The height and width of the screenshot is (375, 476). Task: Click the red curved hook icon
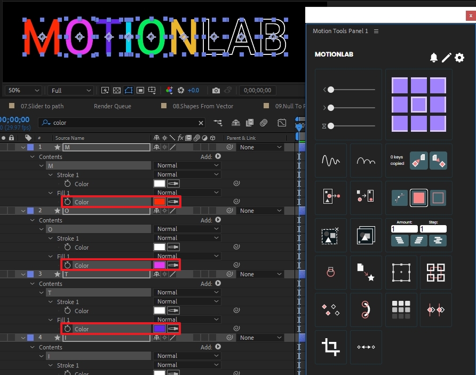coord(366,309)
